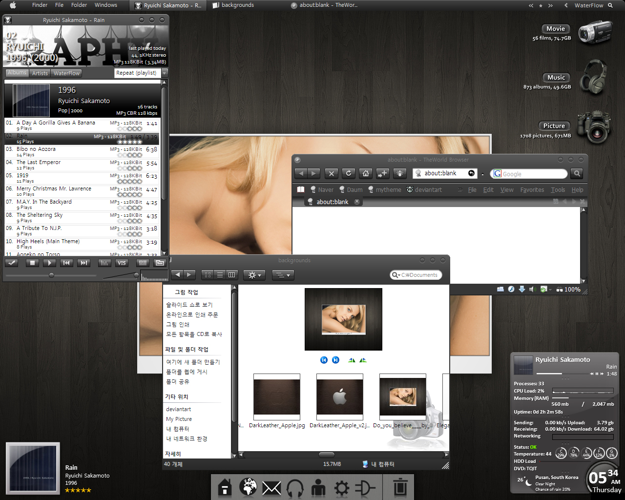Open the deviantart bookmark

tap(424, 190)
